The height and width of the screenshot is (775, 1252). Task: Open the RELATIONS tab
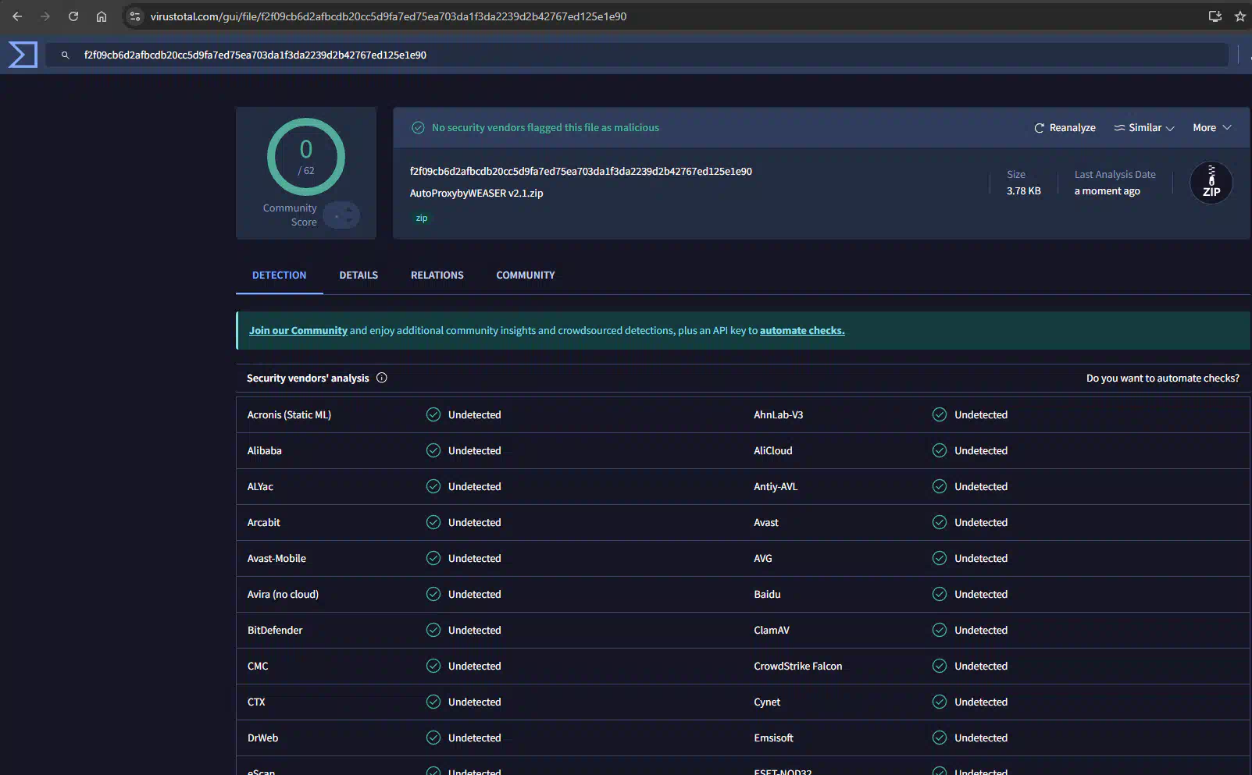pyautogui.click(x=437, y=276)
